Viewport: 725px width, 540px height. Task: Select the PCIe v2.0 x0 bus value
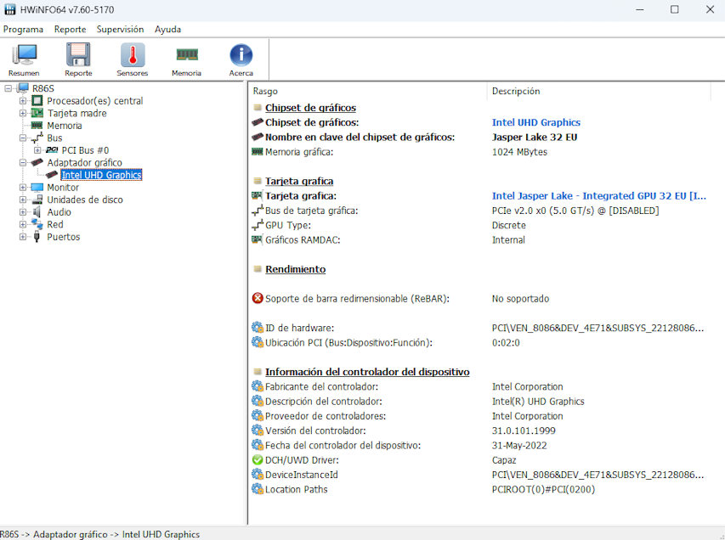[x=575, y=211]
